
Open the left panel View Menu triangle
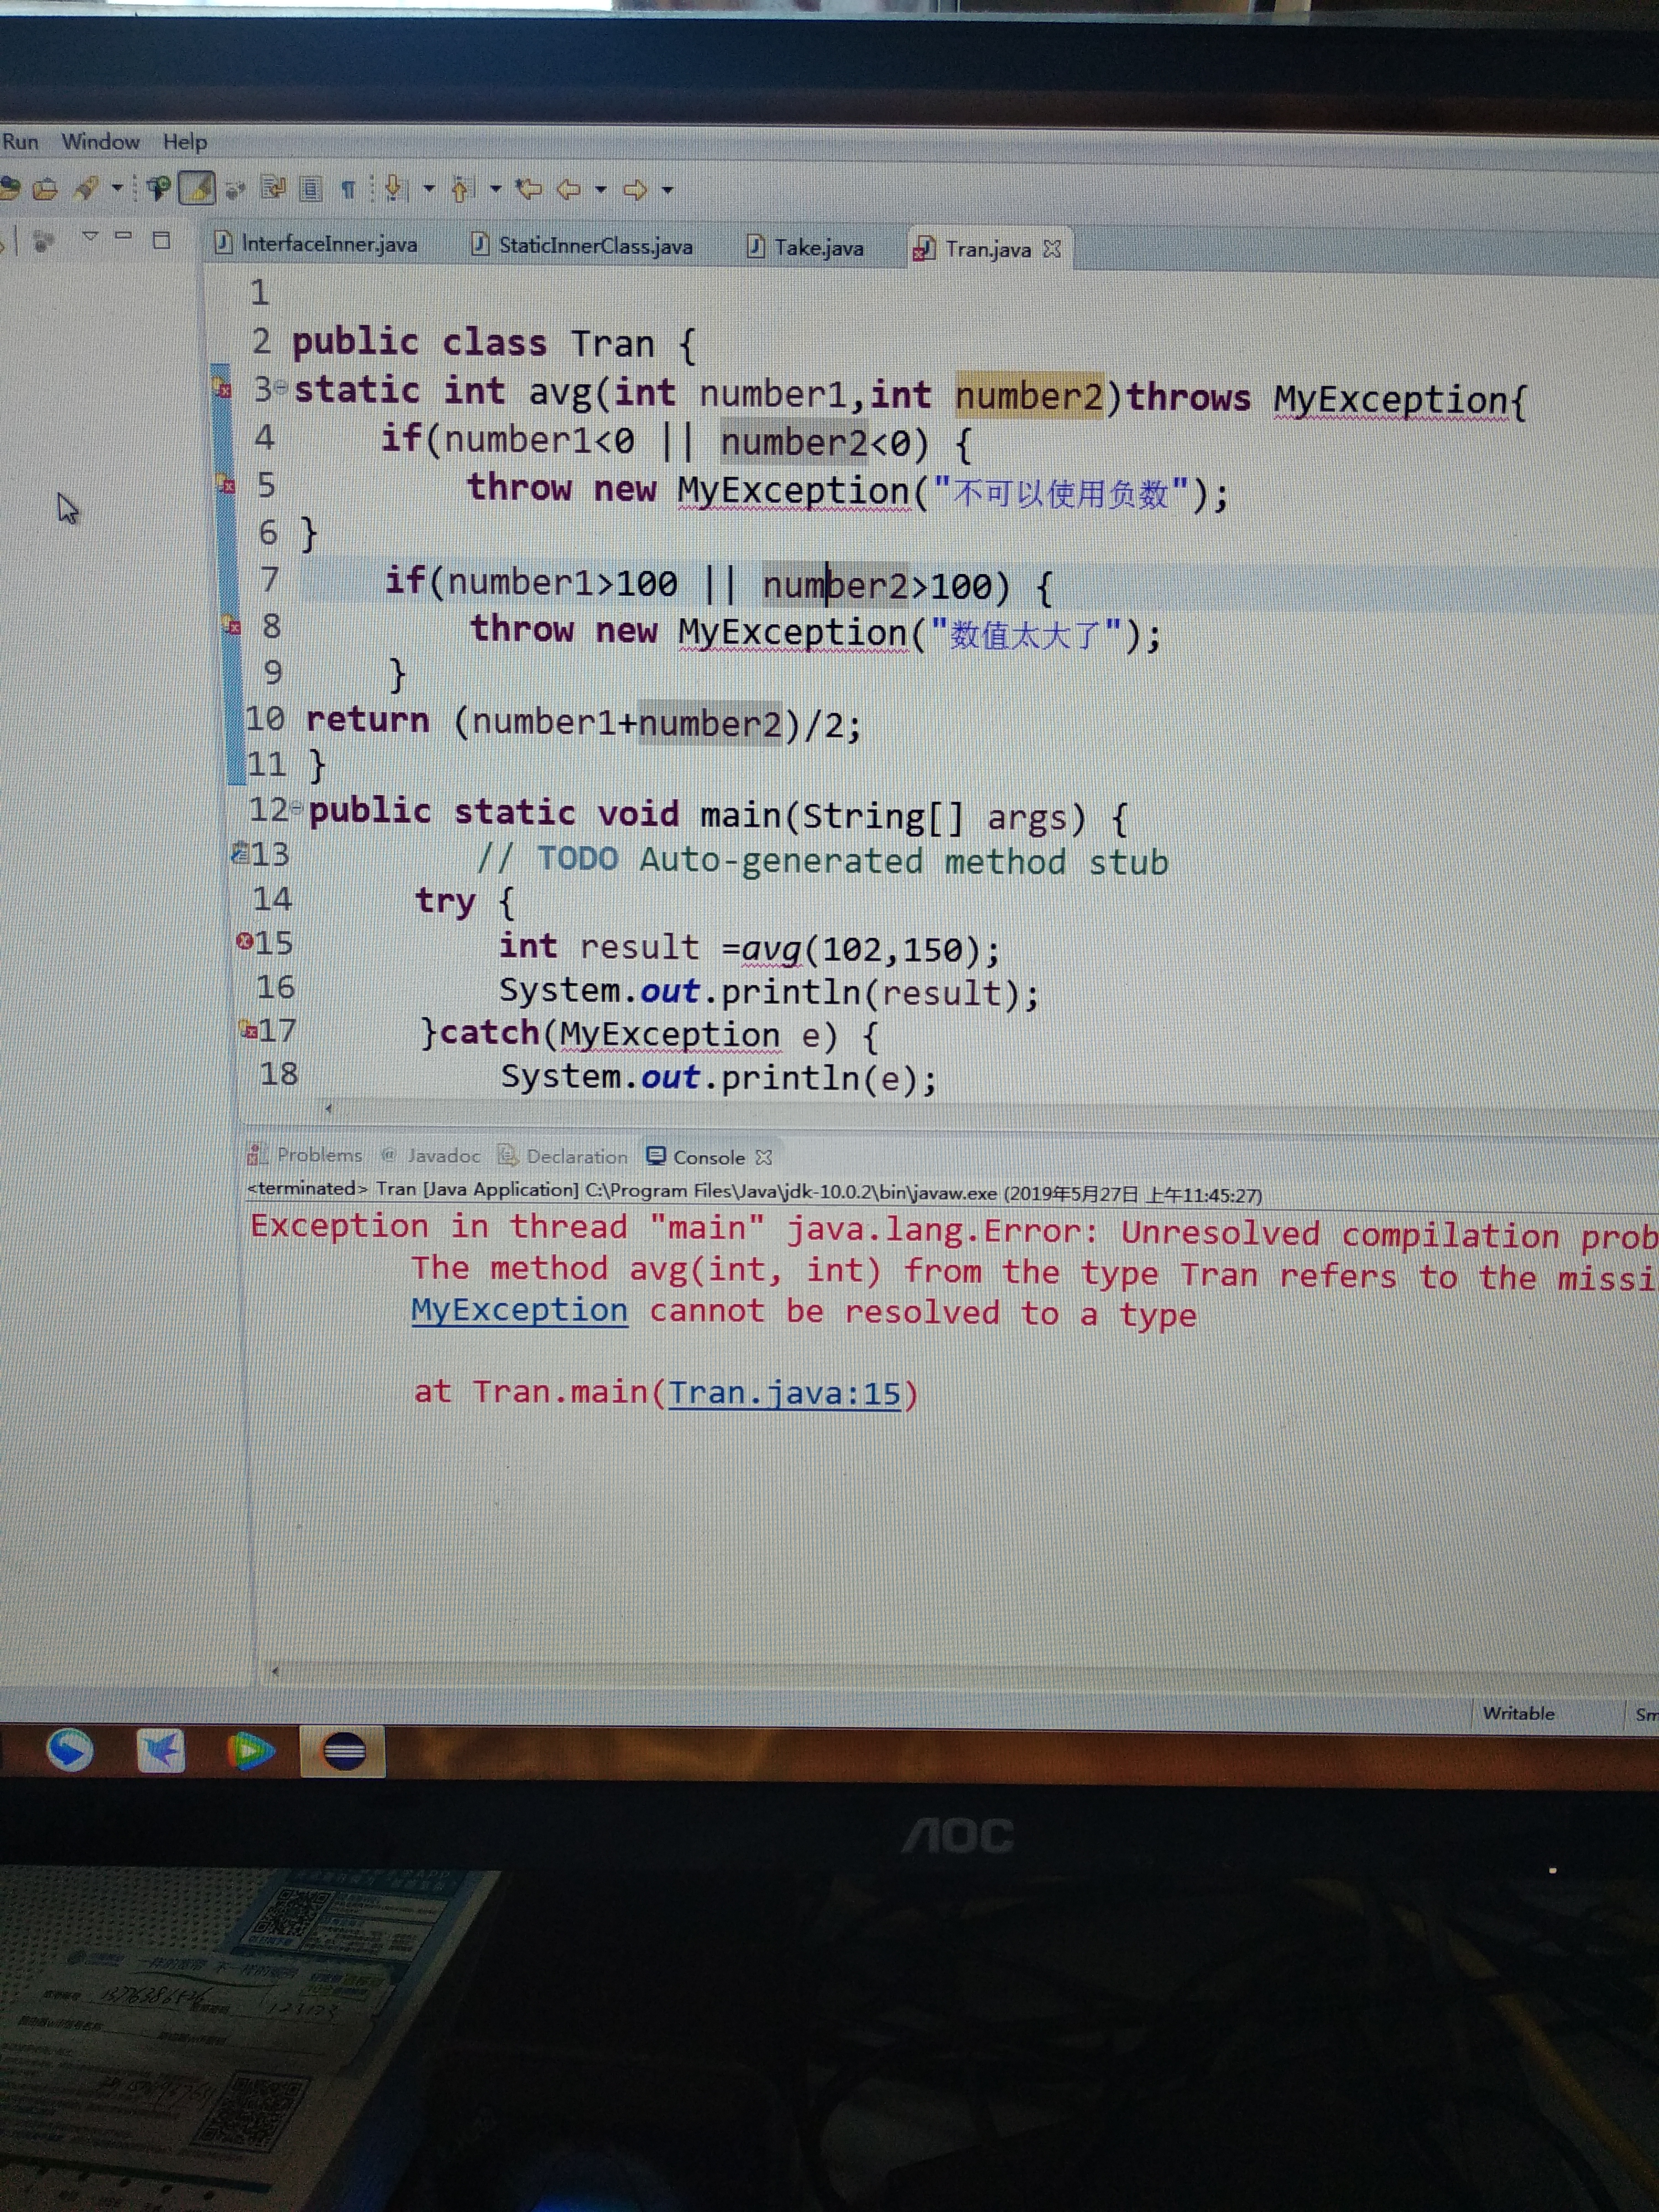[x=90, y=237]
